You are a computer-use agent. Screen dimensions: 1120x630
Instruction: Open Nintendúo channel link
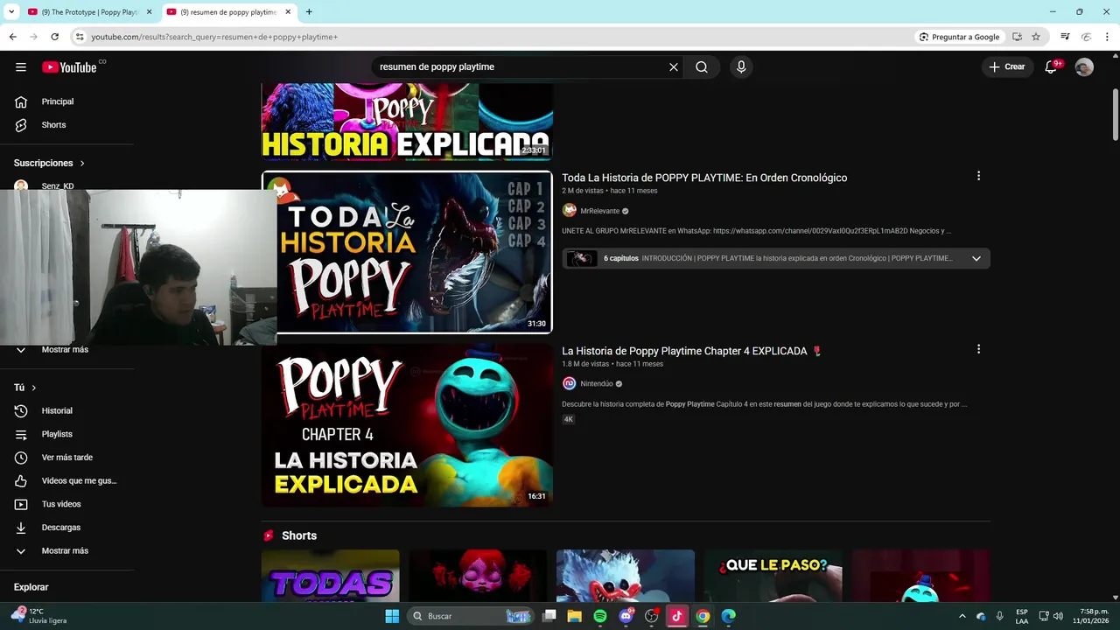[597, 384]
